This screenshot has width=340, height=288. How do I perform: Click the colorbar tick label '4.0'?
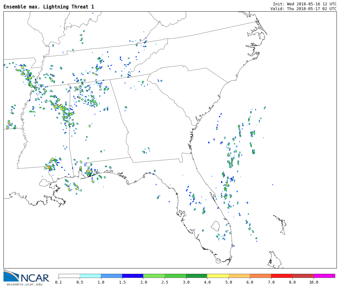tap(207, 282)
